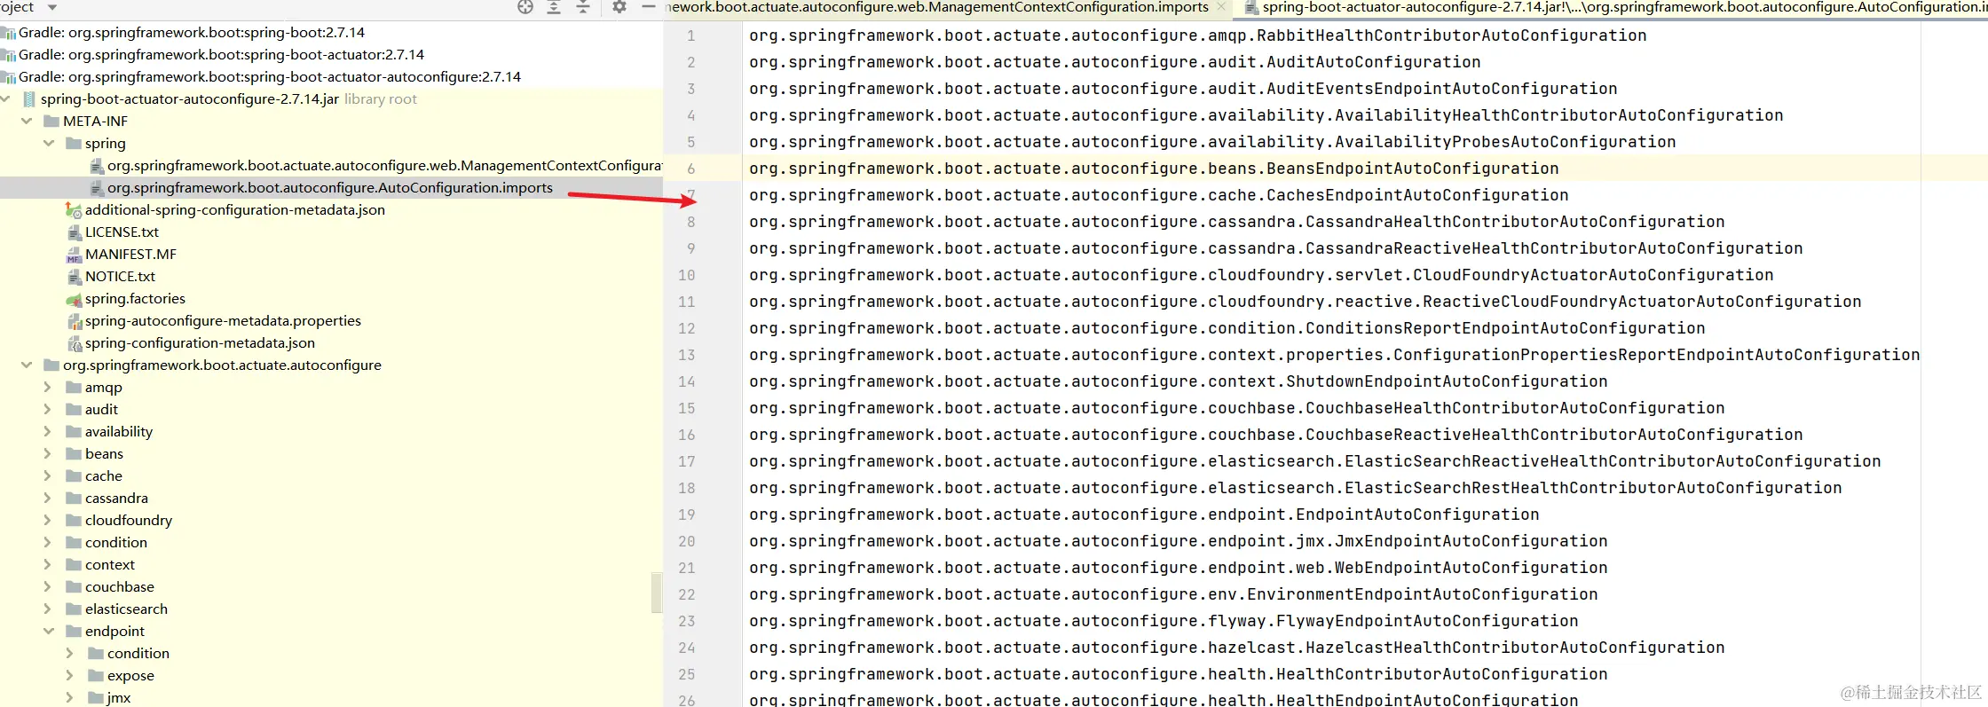Collapse org.springframework.boot.actuate.autoconfigure package
Screen dimensions: 1988x707
[x=27, y=365]
